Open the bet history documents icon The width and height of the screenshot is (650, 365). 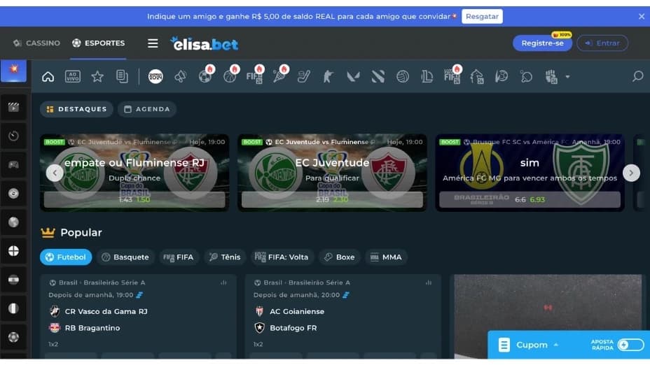[x=122, y=76]
